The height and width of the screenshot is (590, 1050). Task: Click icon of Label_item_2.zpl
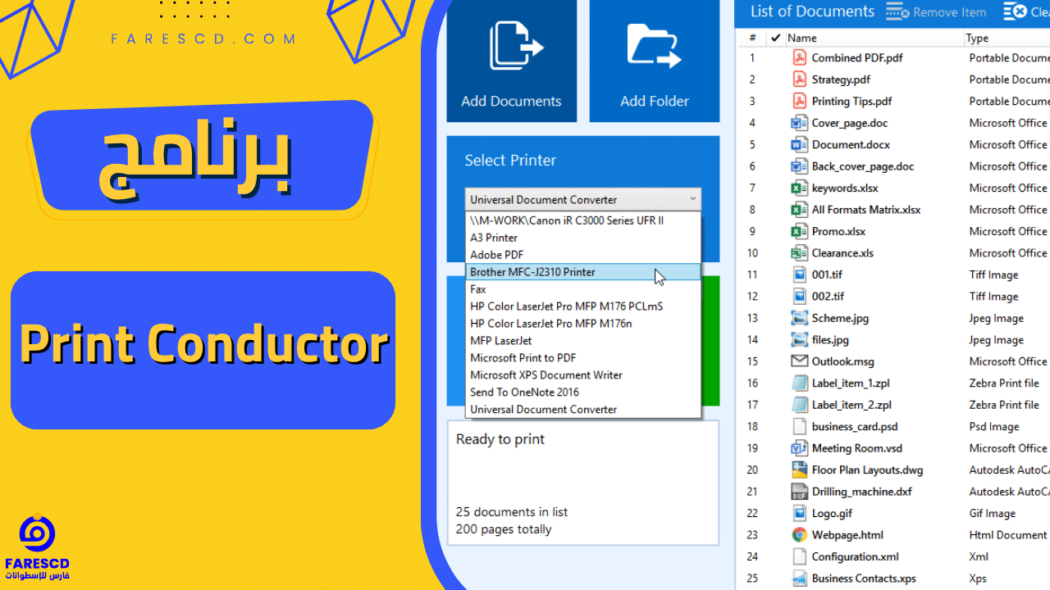point(800,405)
